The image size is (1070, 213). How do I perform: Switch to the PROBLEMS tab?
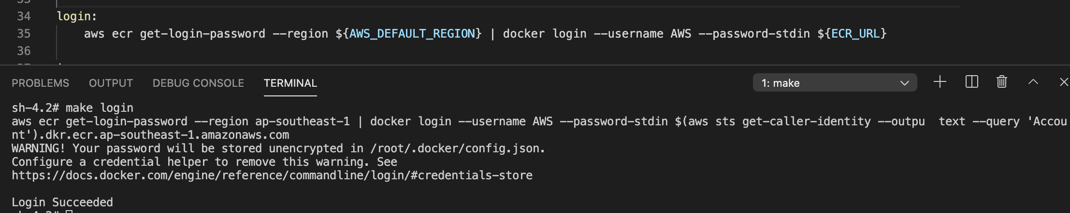click(x=41, y=83)
